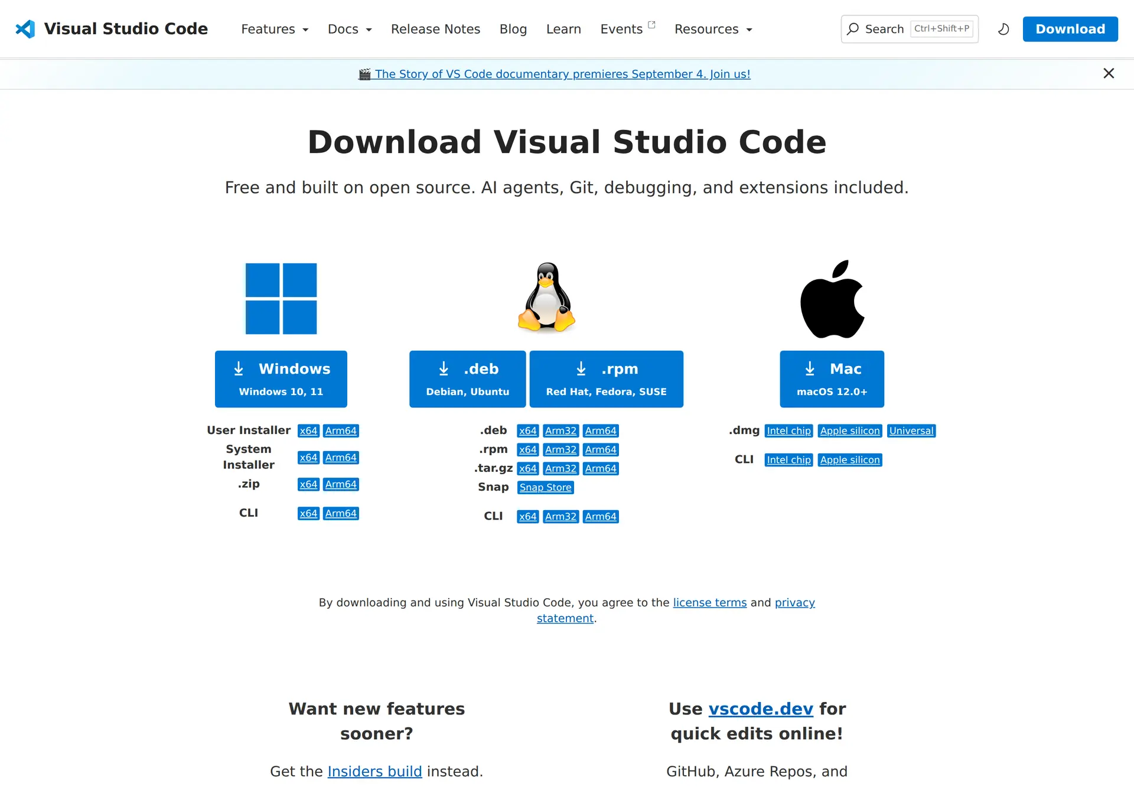Open the Release Notes page
This screenshot has height=787, width=1134.
(435, 29)
